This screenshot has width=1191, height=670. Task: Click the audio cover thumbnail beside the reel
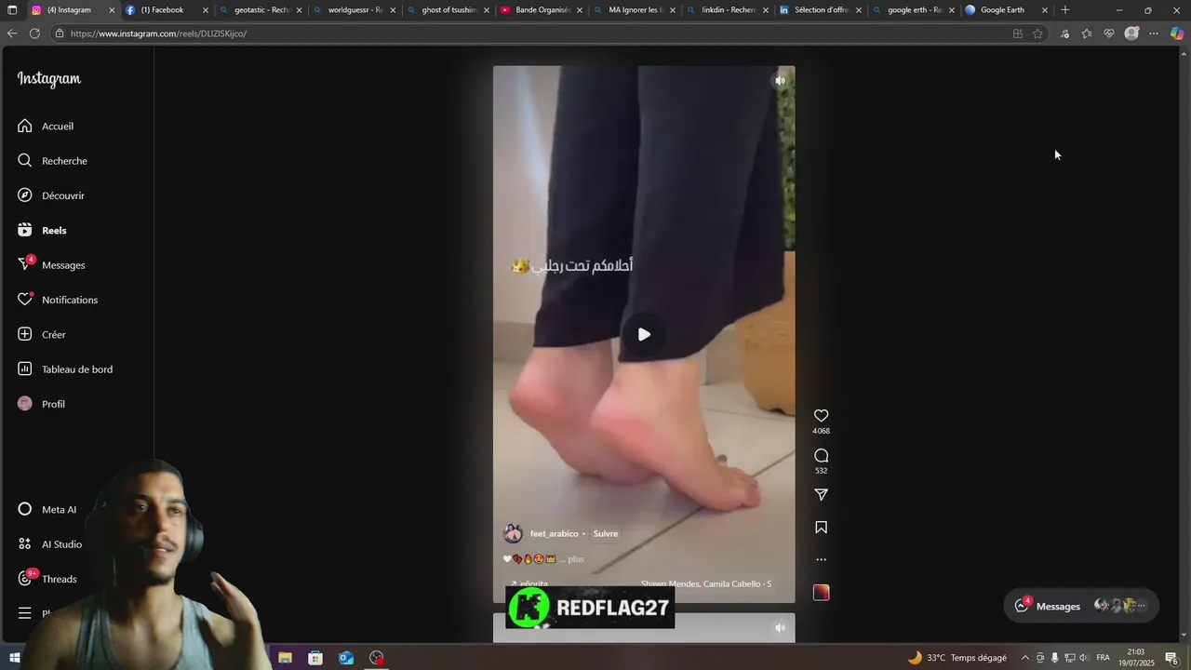click(821, 593)
